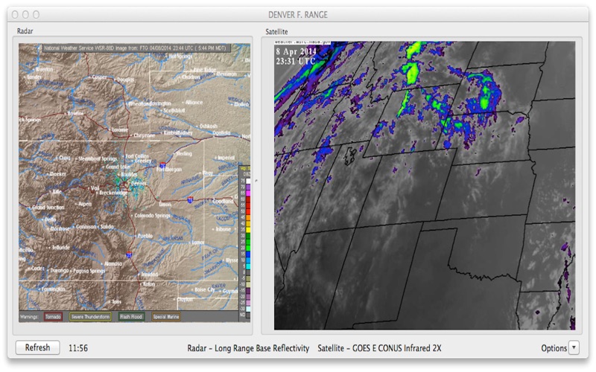The height and width of the screenshot is (372, 596).
Task: Click the radar map image
Action: pyautogui.click(x=135, y=182)
